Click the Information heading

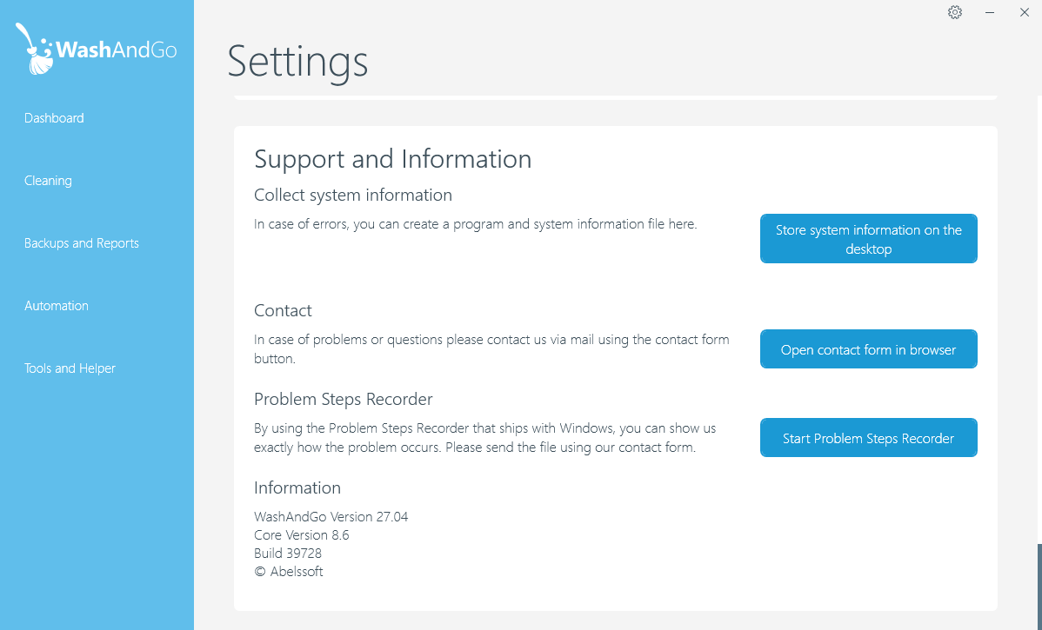[x=297, y=488]
